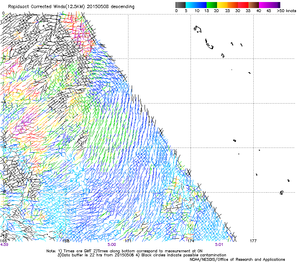Click the yellow 20-25 knots legend color
The width and height of the screenshot is (298, 262).
click(x=222, y=5)
